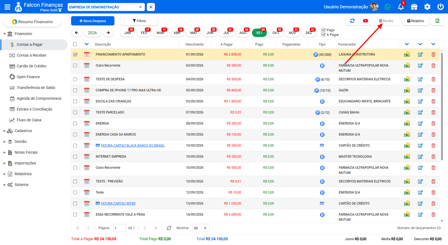Go to next year arrow
Viewport: 448px width, 245px height.
108,33
